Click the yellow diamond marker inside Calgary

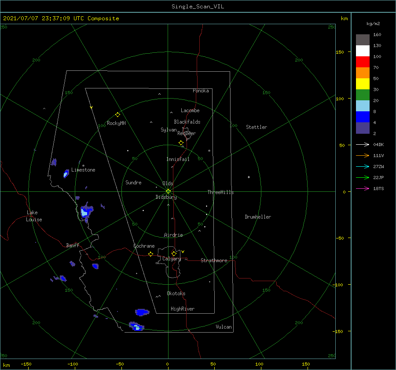pyautogui.click(x=174, y=253)
